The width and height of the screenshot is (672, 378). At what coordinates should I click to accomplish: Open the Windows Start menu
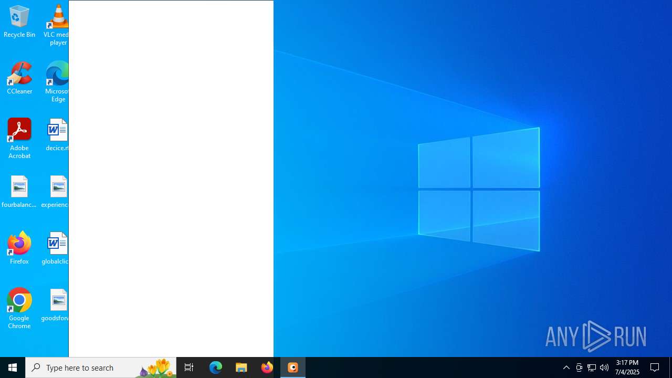(x=13, y=367)
